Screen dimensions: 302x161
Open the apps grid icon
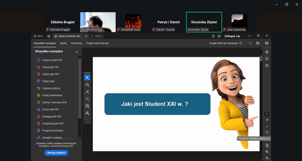(x=219, y=36)
